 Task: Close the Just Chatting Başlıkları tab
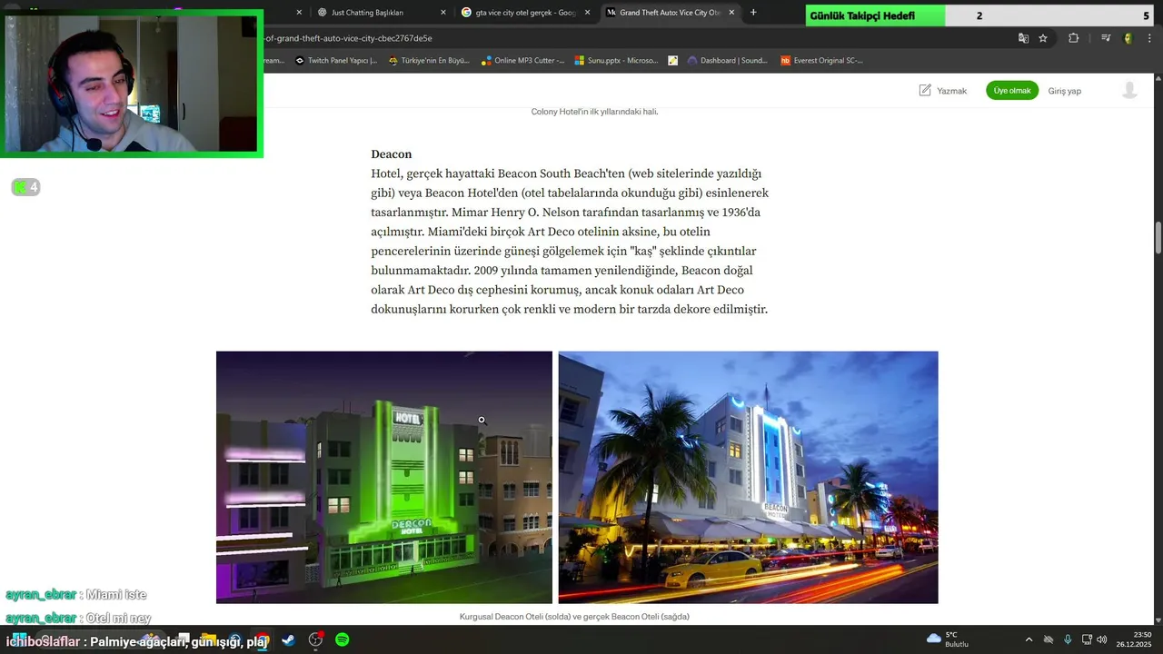click(443, 13)
